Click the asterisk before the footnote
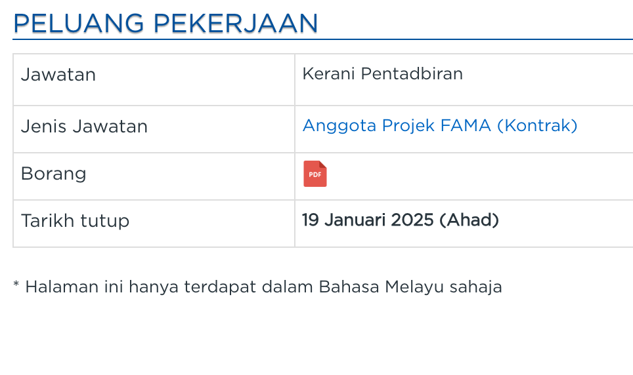Screen dimensions: 633x375 coord(16,286)
